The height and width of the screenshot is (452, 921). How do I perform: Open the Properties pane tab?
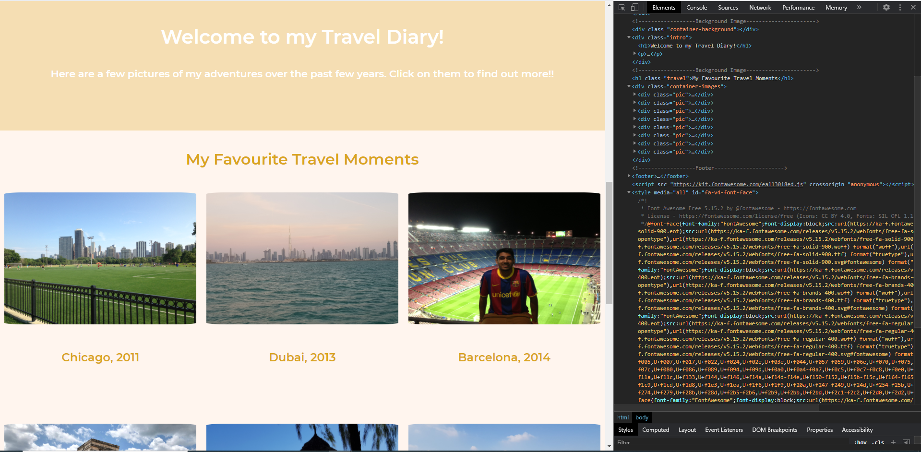coord(820,430)
